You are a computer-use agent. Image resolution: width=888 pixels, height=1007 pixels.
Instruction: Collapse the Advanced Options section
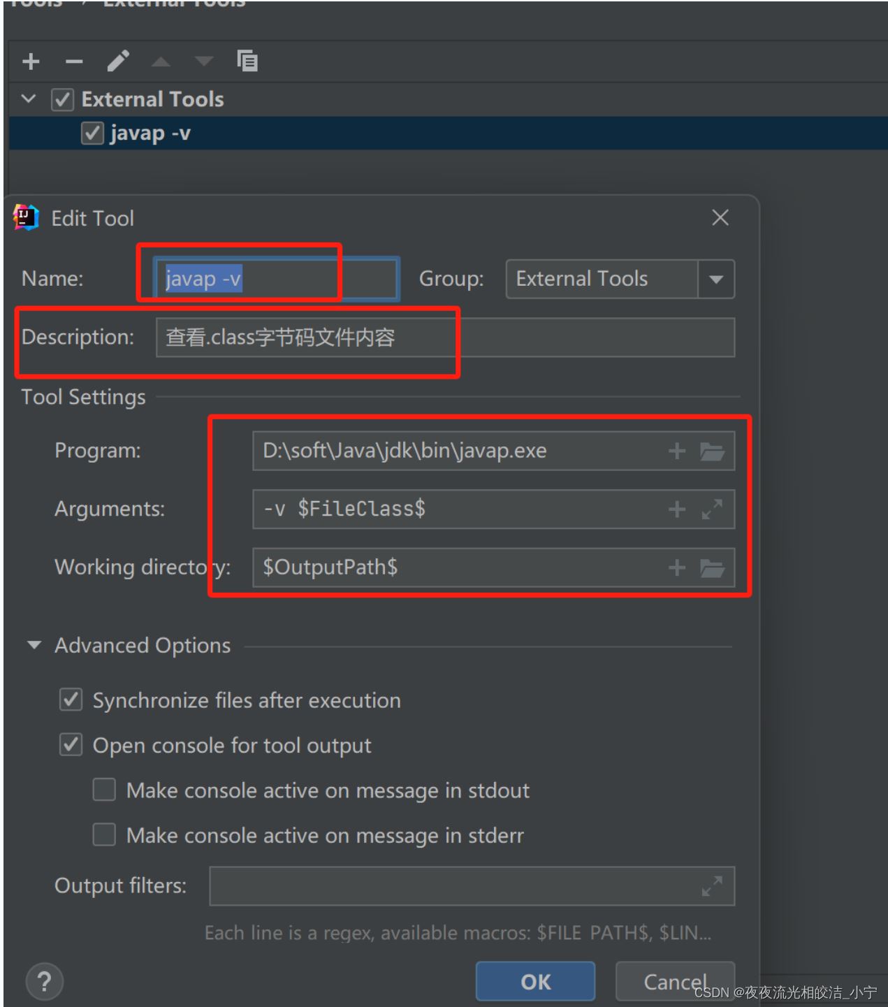click(x=34, y=645)
